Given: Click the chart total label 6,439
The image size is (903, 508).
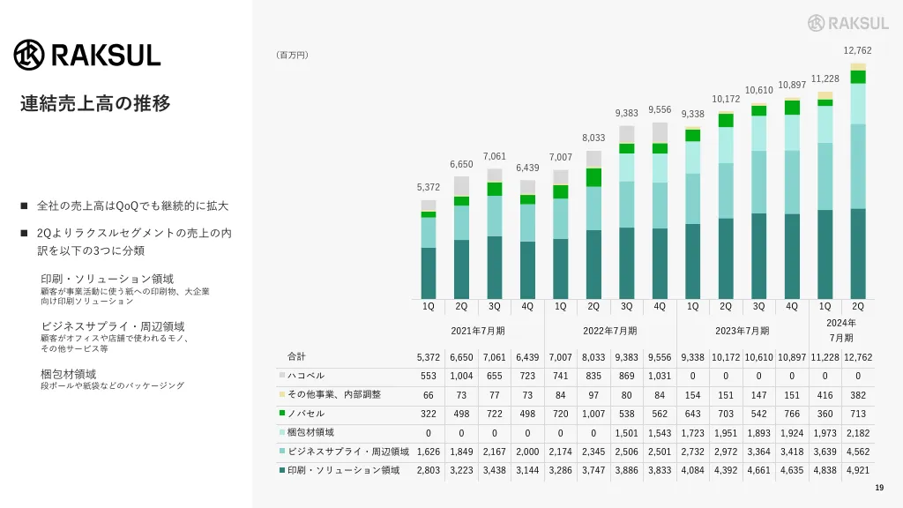Looking at the screenshot, I should [x=527, y=168].
